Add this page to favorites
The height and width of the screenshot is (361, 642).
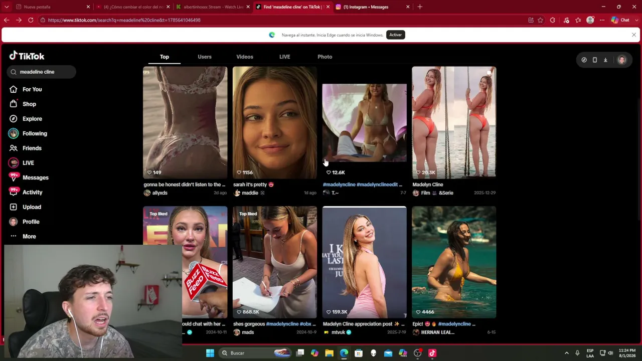pyautogui.click(x=540, y=20)
